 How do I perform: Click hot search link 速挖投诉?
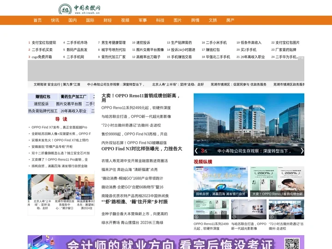(143, 42)
